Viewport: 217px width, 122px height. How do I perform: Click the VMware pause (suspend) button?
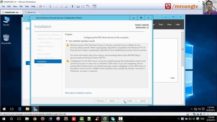coord(41,6)
